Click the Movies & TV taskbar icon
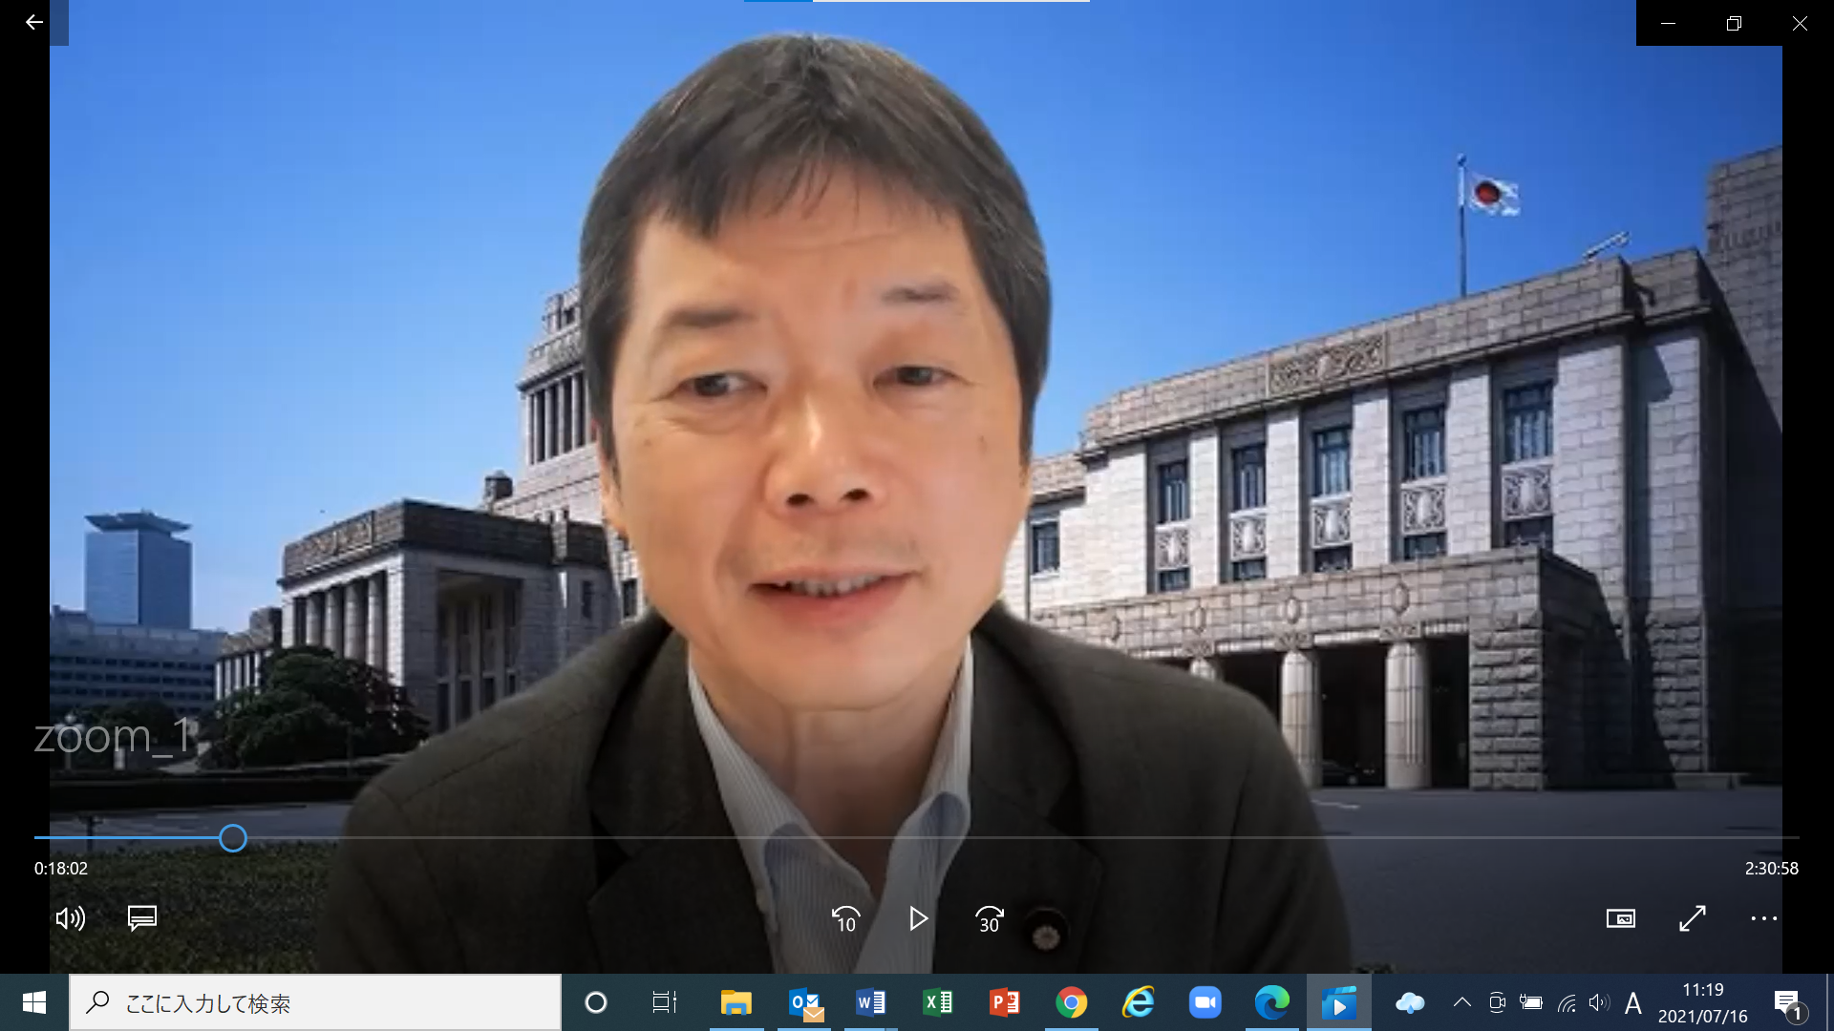 coord(1339,1002)
